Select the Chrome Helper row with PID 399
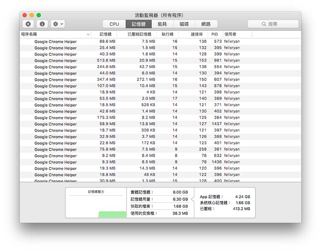 click(x=160, y=54)
